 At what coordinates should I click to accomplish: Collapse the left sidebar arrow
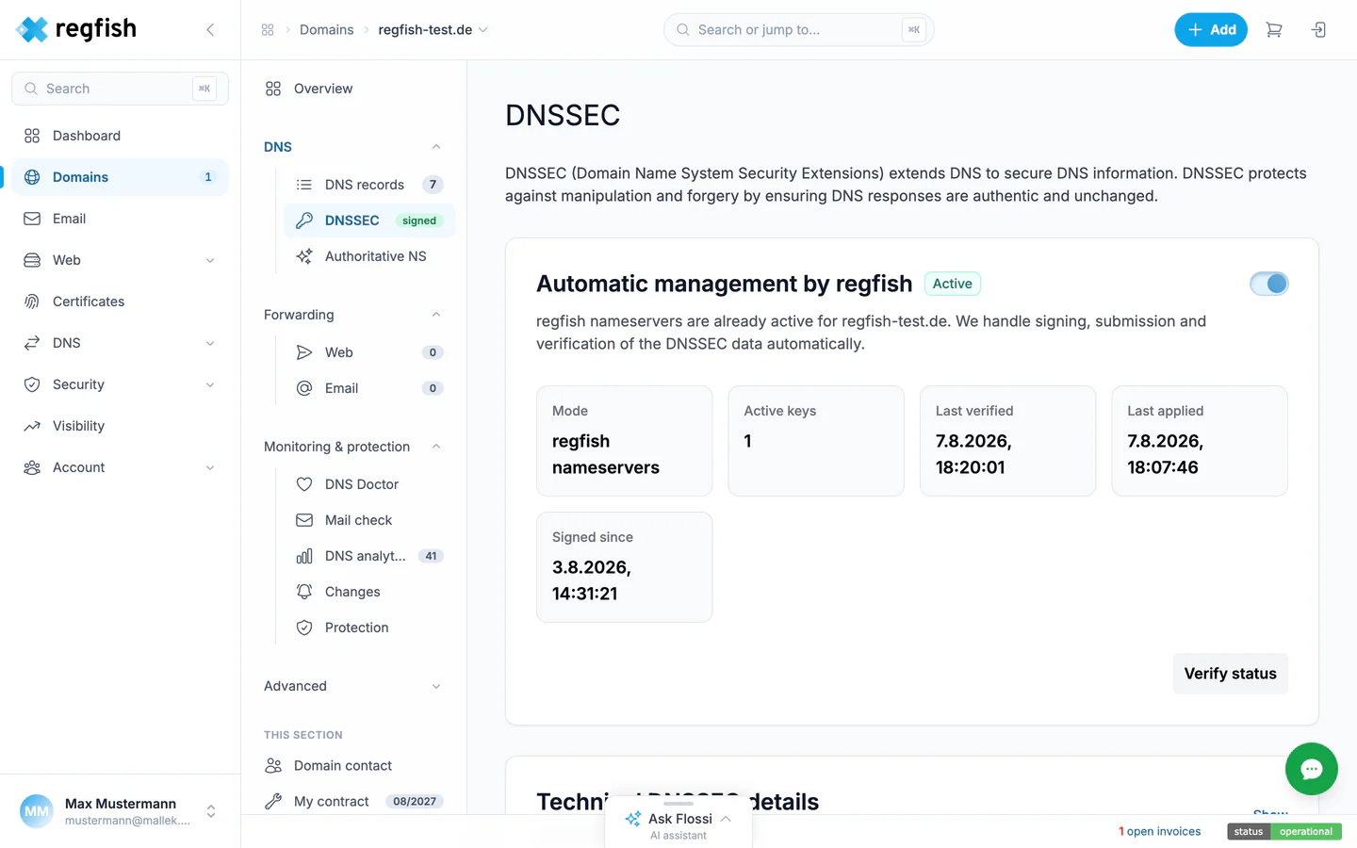(210, 30)
